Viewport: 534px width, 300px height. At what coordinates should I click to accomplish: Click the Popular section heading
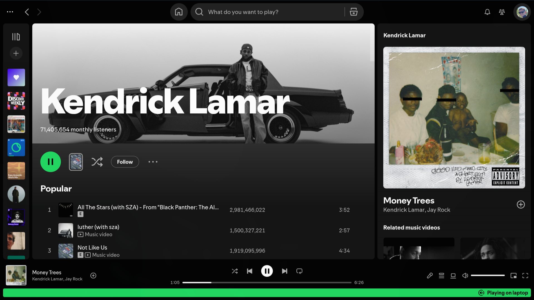[56, 189]
